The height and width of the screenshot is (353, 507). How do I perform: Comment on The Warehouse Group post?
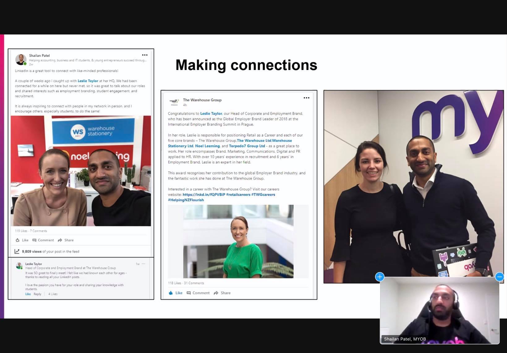198,293
